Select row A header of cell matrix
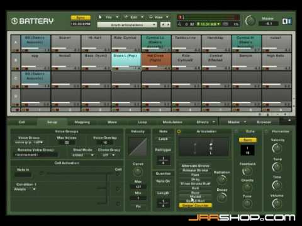This screenshot has width=302, height=226. (x=16, y=43)
